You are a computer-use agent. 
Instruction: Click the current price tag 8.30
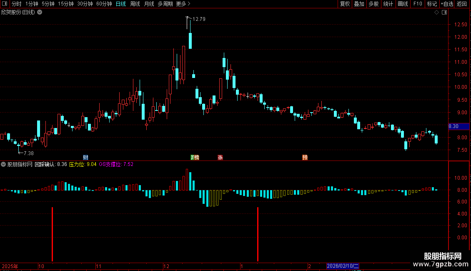(x=458, y=126)
